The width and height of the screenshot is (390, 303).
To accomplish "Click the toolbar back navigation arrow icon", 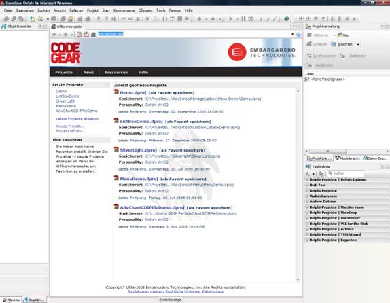I will [199, 18].
